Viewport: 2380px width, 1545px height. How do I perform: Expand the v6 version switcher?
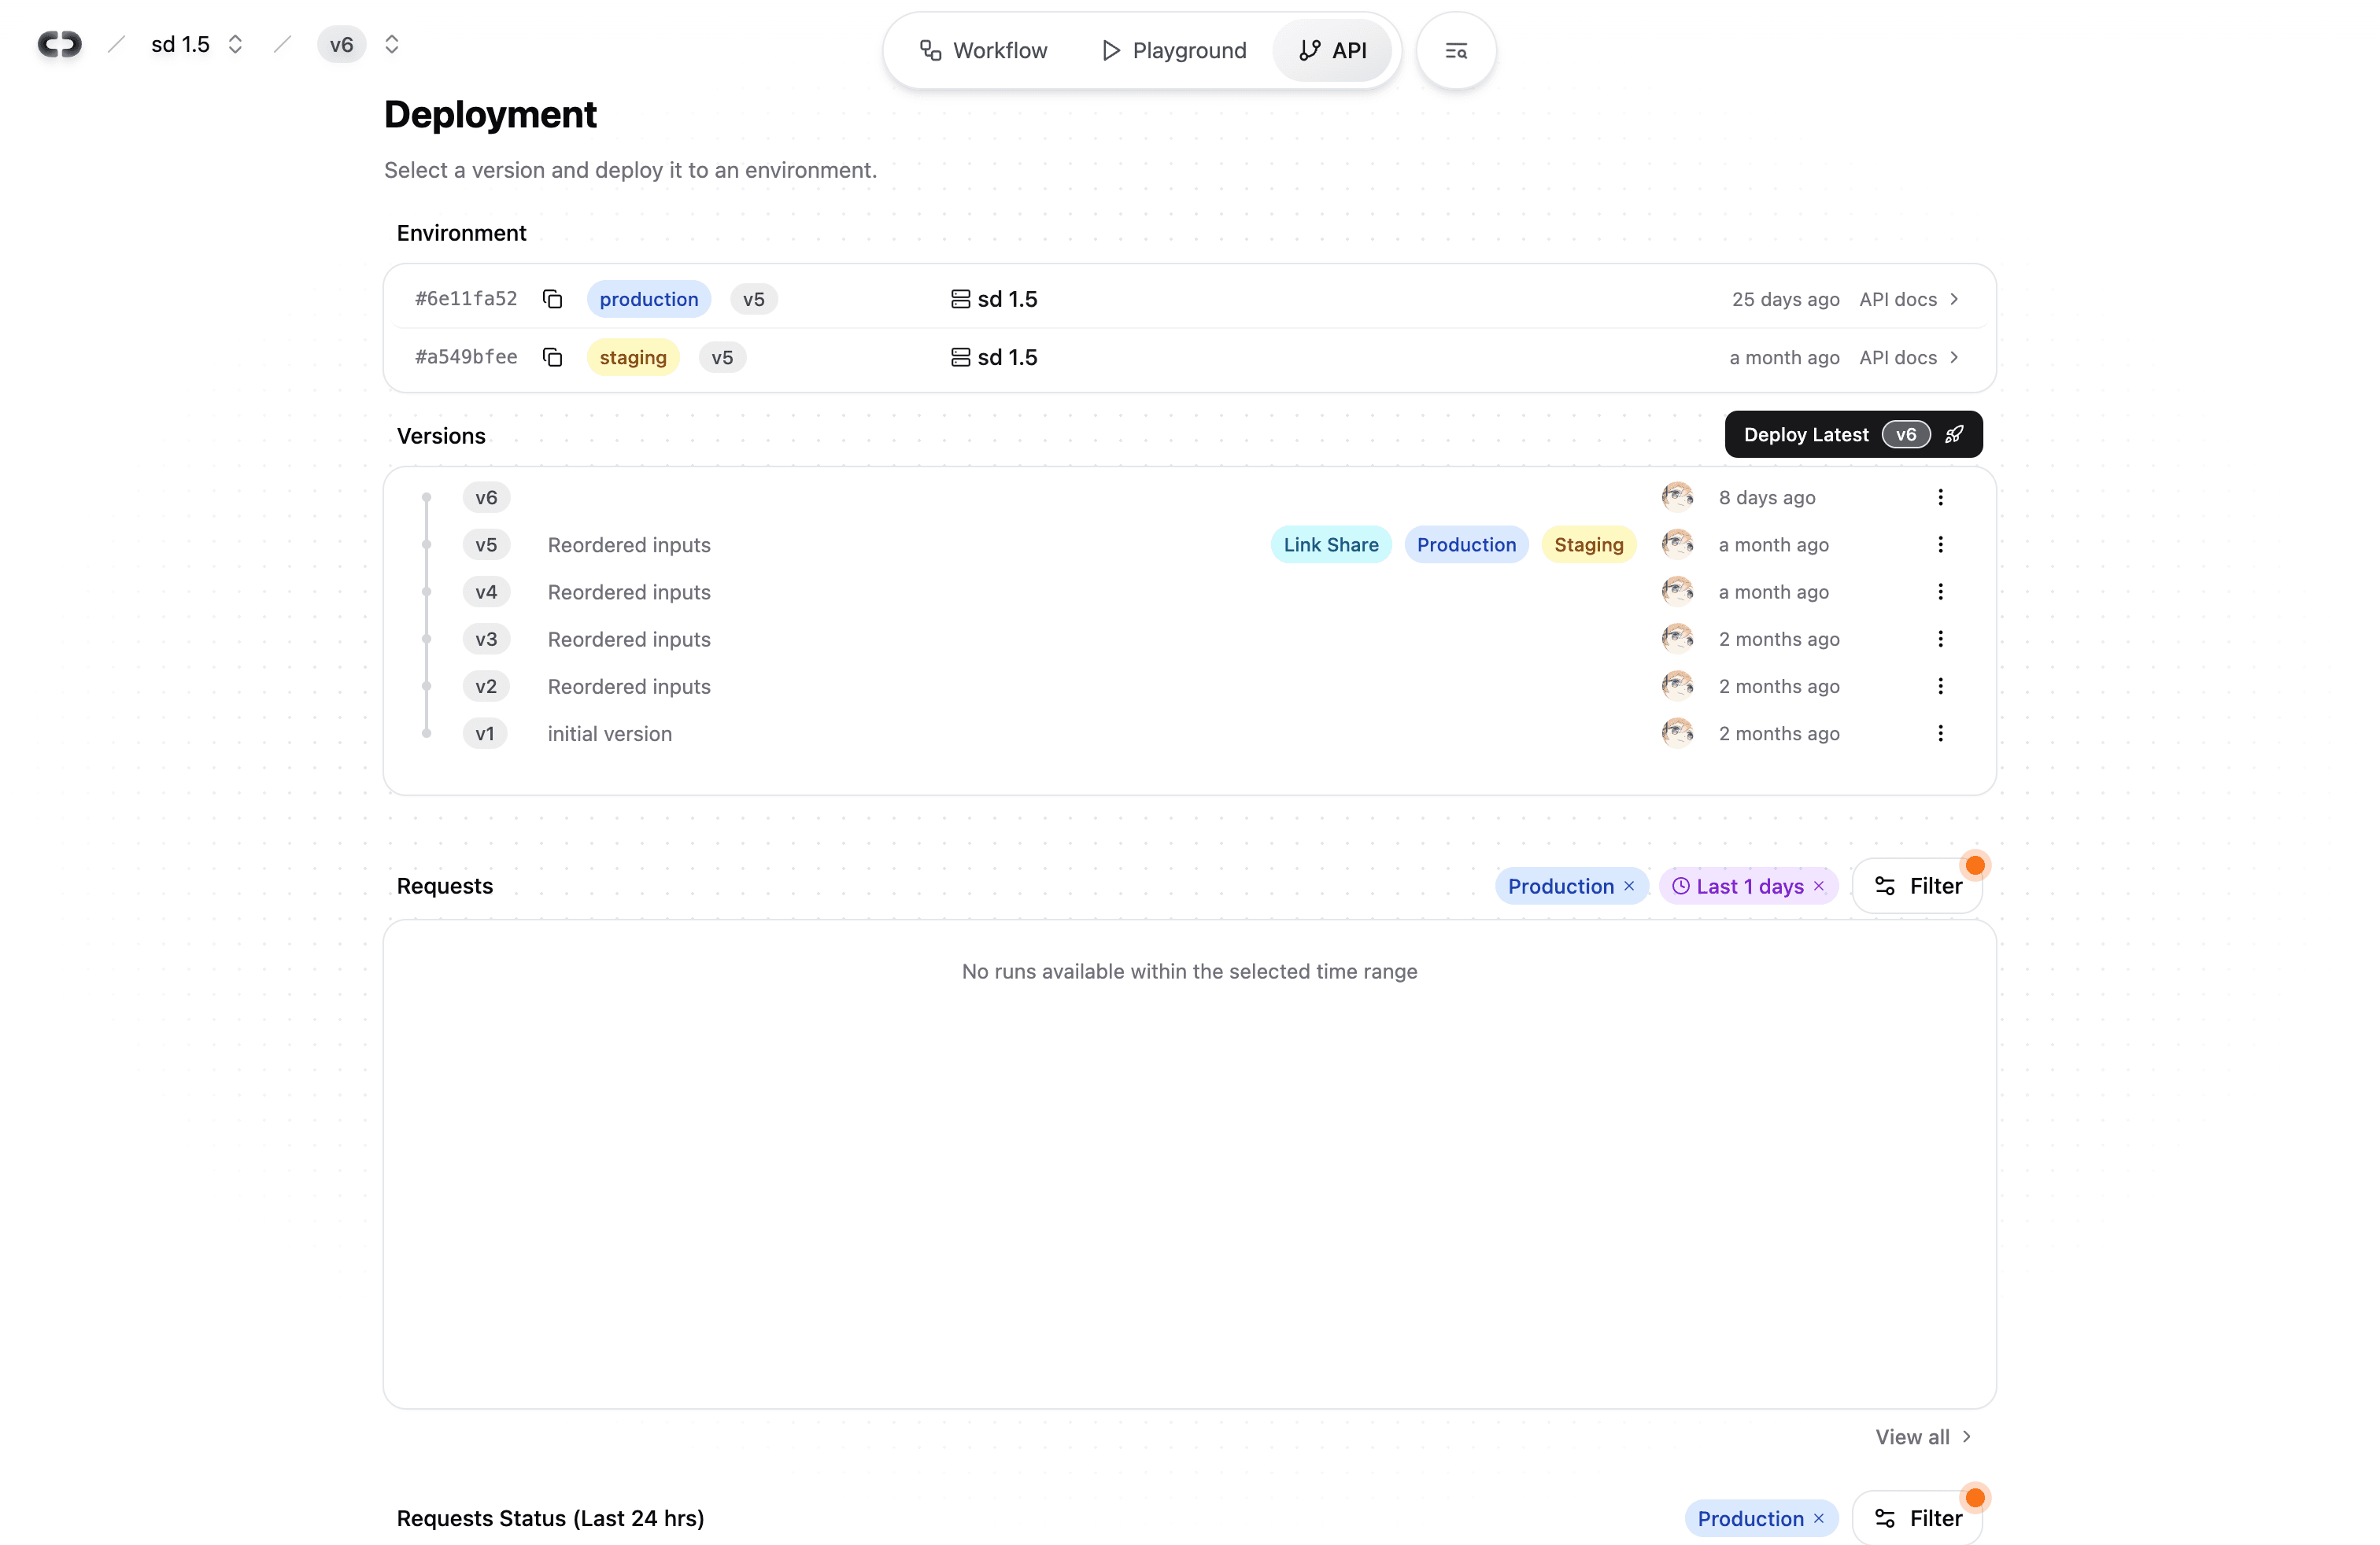[x=392, y=44]
